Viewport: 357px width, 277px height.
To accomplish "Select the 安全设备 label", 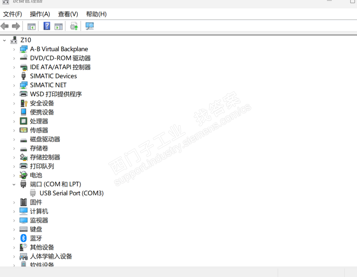I will (42, 103).
